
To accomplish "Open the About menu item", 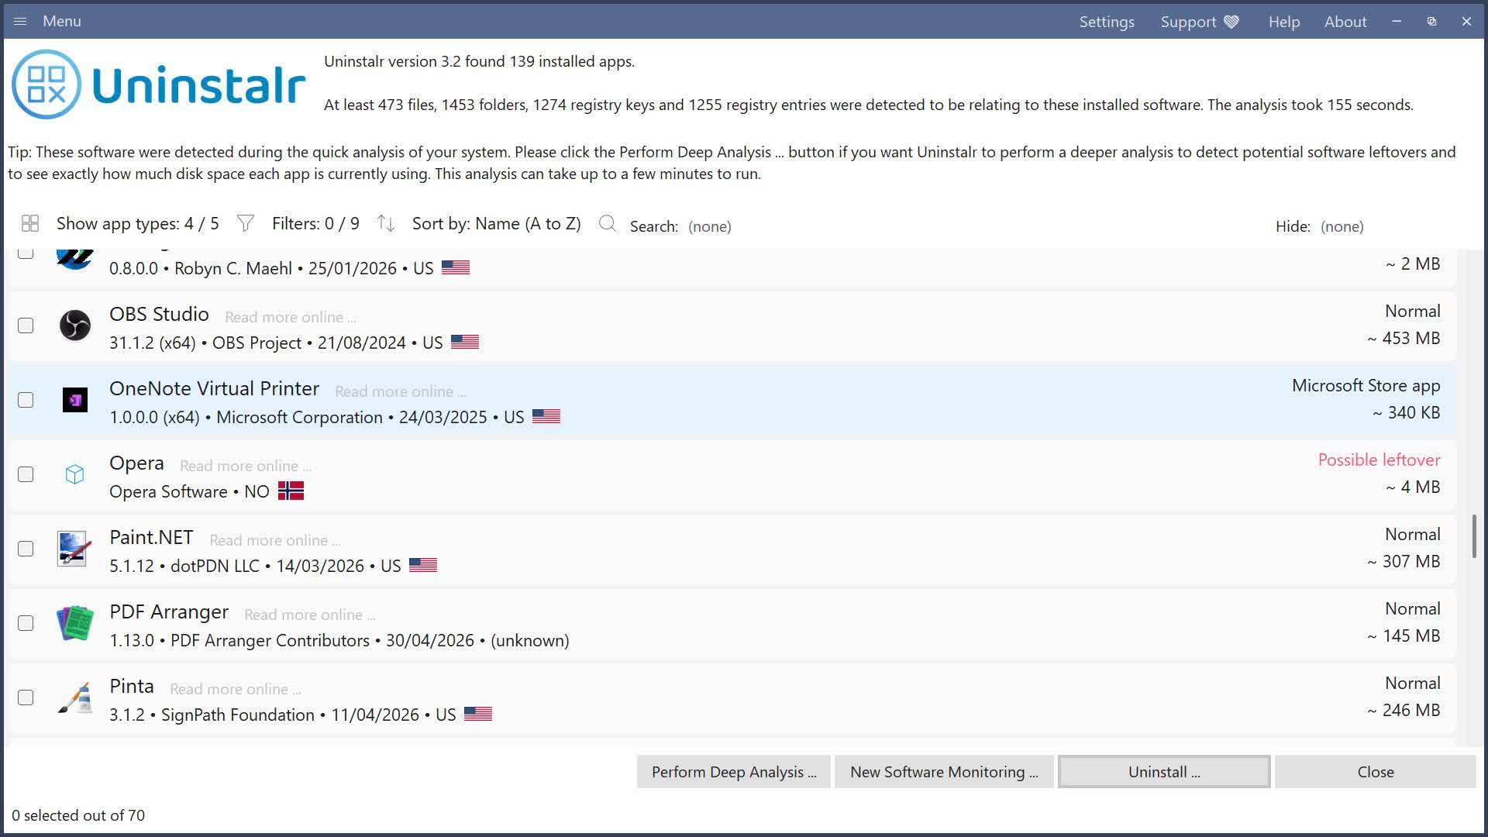I will click(1345, 22).
